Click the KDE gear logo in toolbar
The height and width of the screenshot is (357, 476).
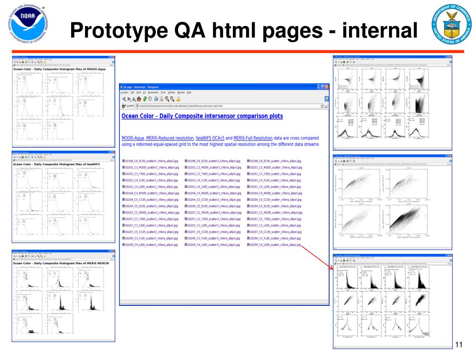pyautogui.click(x=327, y=99)
